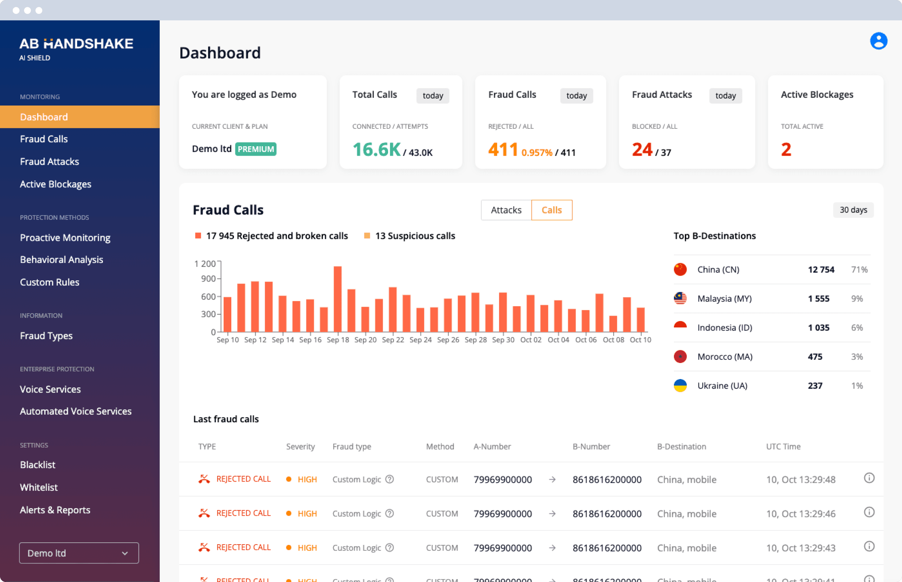The height and width of the screenshot is (582, 902).
Task: Click arrow between numbers in 13:29:46 row
Action: [552, 513]
